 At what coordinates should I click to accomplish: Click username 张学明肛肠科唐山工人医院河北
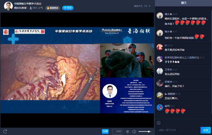tap(182, 58)
